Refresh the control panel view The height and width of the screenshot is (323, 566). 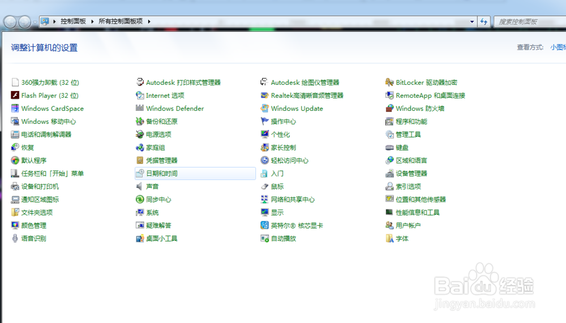click(x=484, y=21)
